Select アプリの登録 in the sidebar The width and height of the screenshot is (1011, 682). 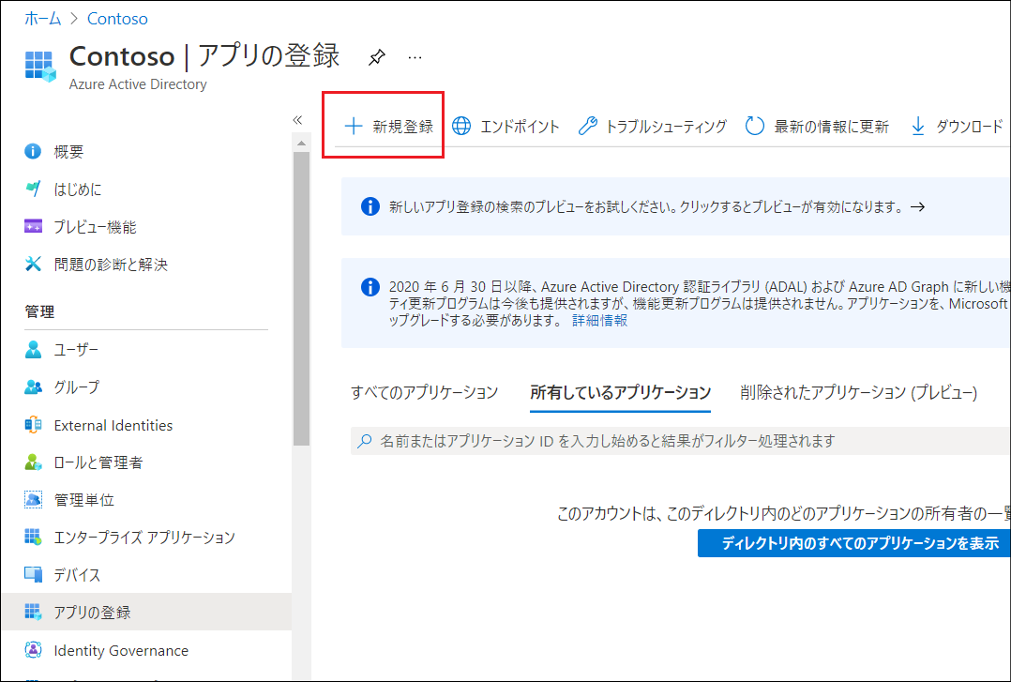[x=145, y=613]
